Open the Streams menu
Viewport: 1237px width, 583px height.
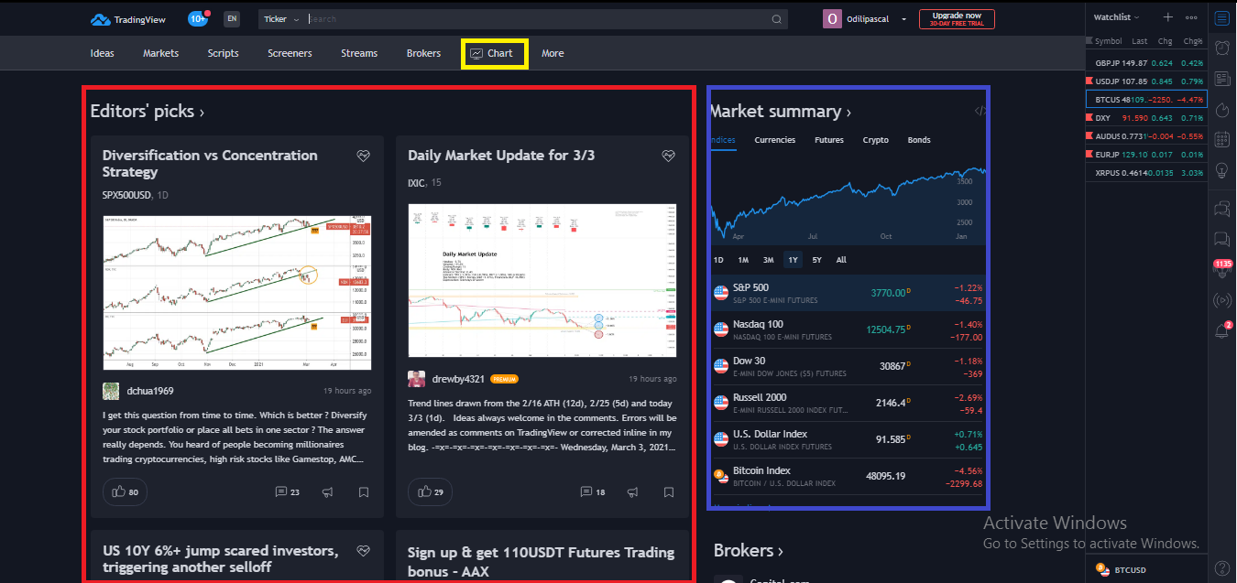coord(359,53)
